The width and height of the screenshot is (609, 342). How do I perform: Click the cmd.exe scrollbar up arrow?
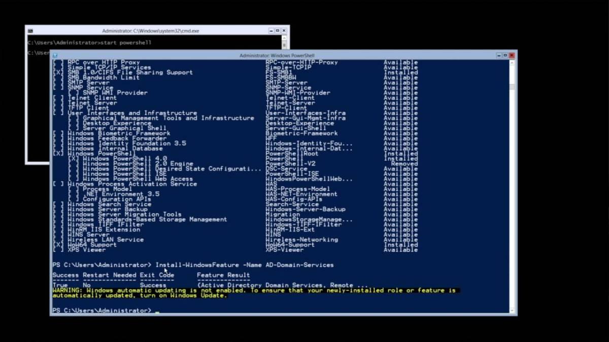pos(285,38)
